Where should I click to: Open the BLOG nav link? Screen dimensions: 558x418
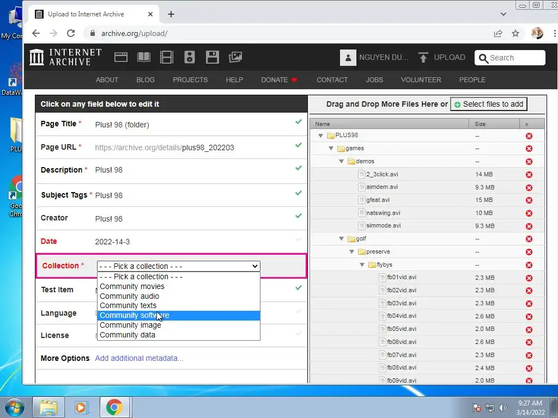click(145, 80)
